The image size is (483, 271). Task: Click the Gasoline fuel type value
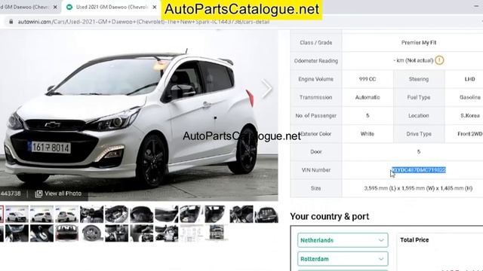tap(470, 97)
